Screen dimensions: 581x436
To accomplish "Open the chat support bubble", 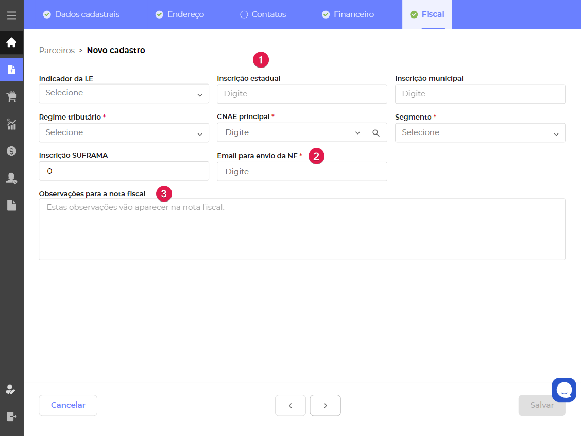I will point(564,390).
